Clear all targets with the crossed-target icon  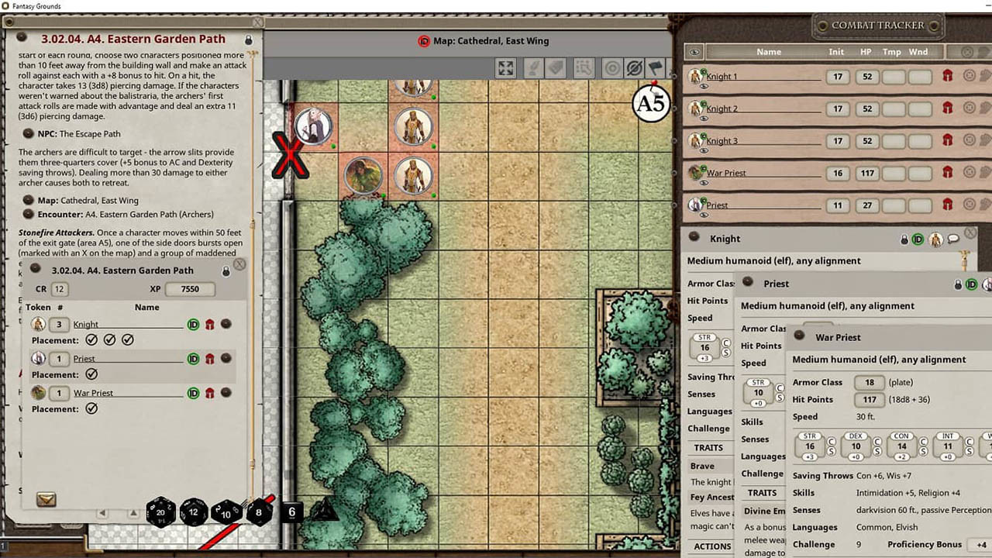pos(634,67)
